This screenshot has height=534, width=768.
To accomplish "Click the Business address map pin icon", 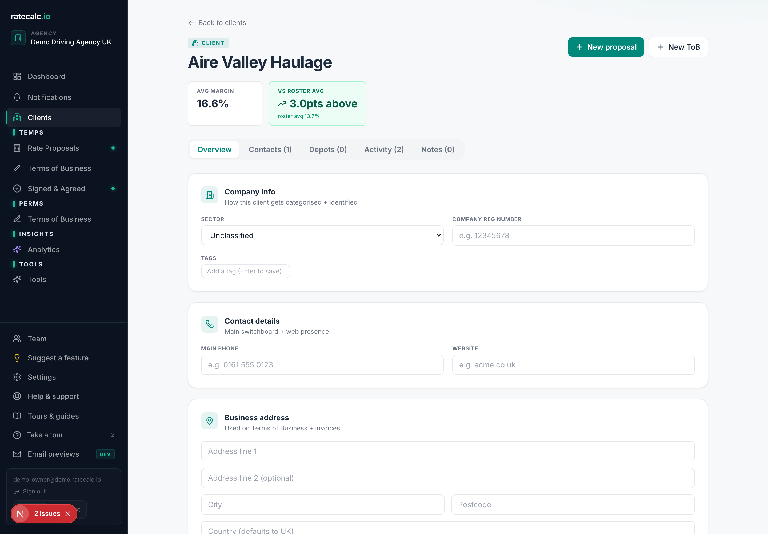I will point(210,421).
